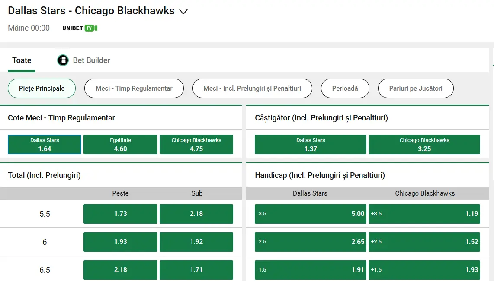Select the Perioadă market filter
This screenshot has width=494, height=281.
pyautogui.click(x=345, y=88)
